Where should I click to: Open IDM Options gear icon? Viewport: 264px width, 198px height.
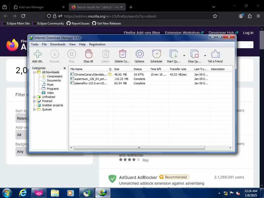point(139,56)
